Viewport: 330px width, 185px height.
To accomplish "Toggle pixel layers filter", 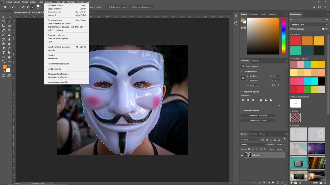I will tap(263, 140).
